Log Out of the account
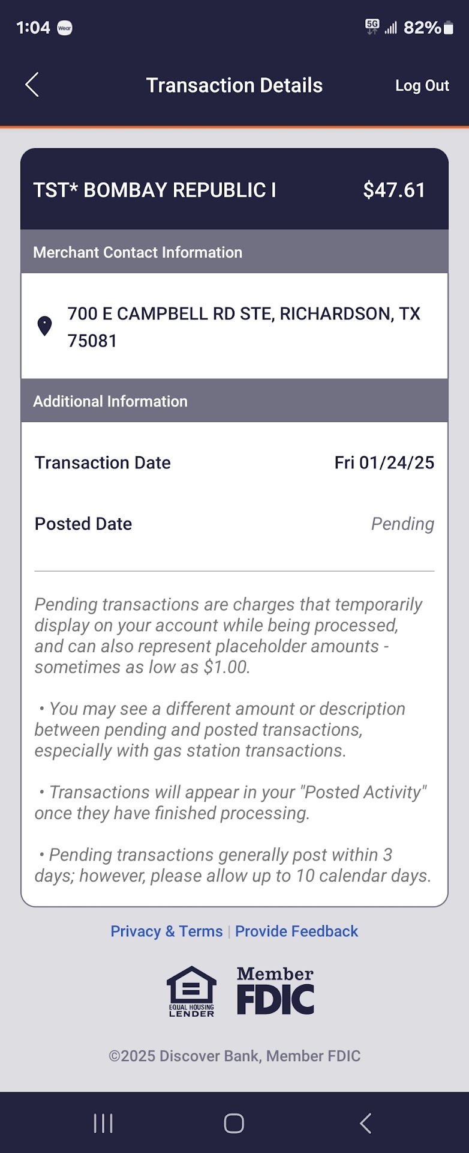 (422, 86)
